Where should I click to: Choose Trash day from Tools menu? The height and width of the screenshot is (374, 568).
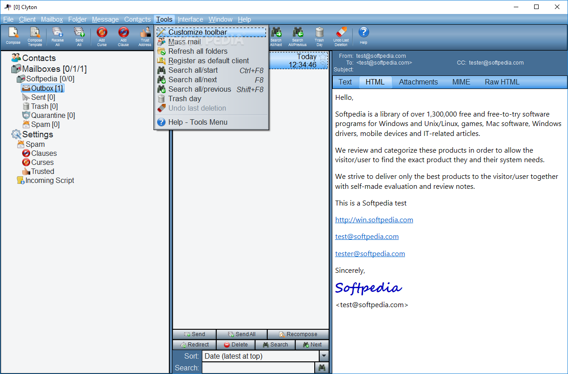pyautogui.click(x=211, y=98)
